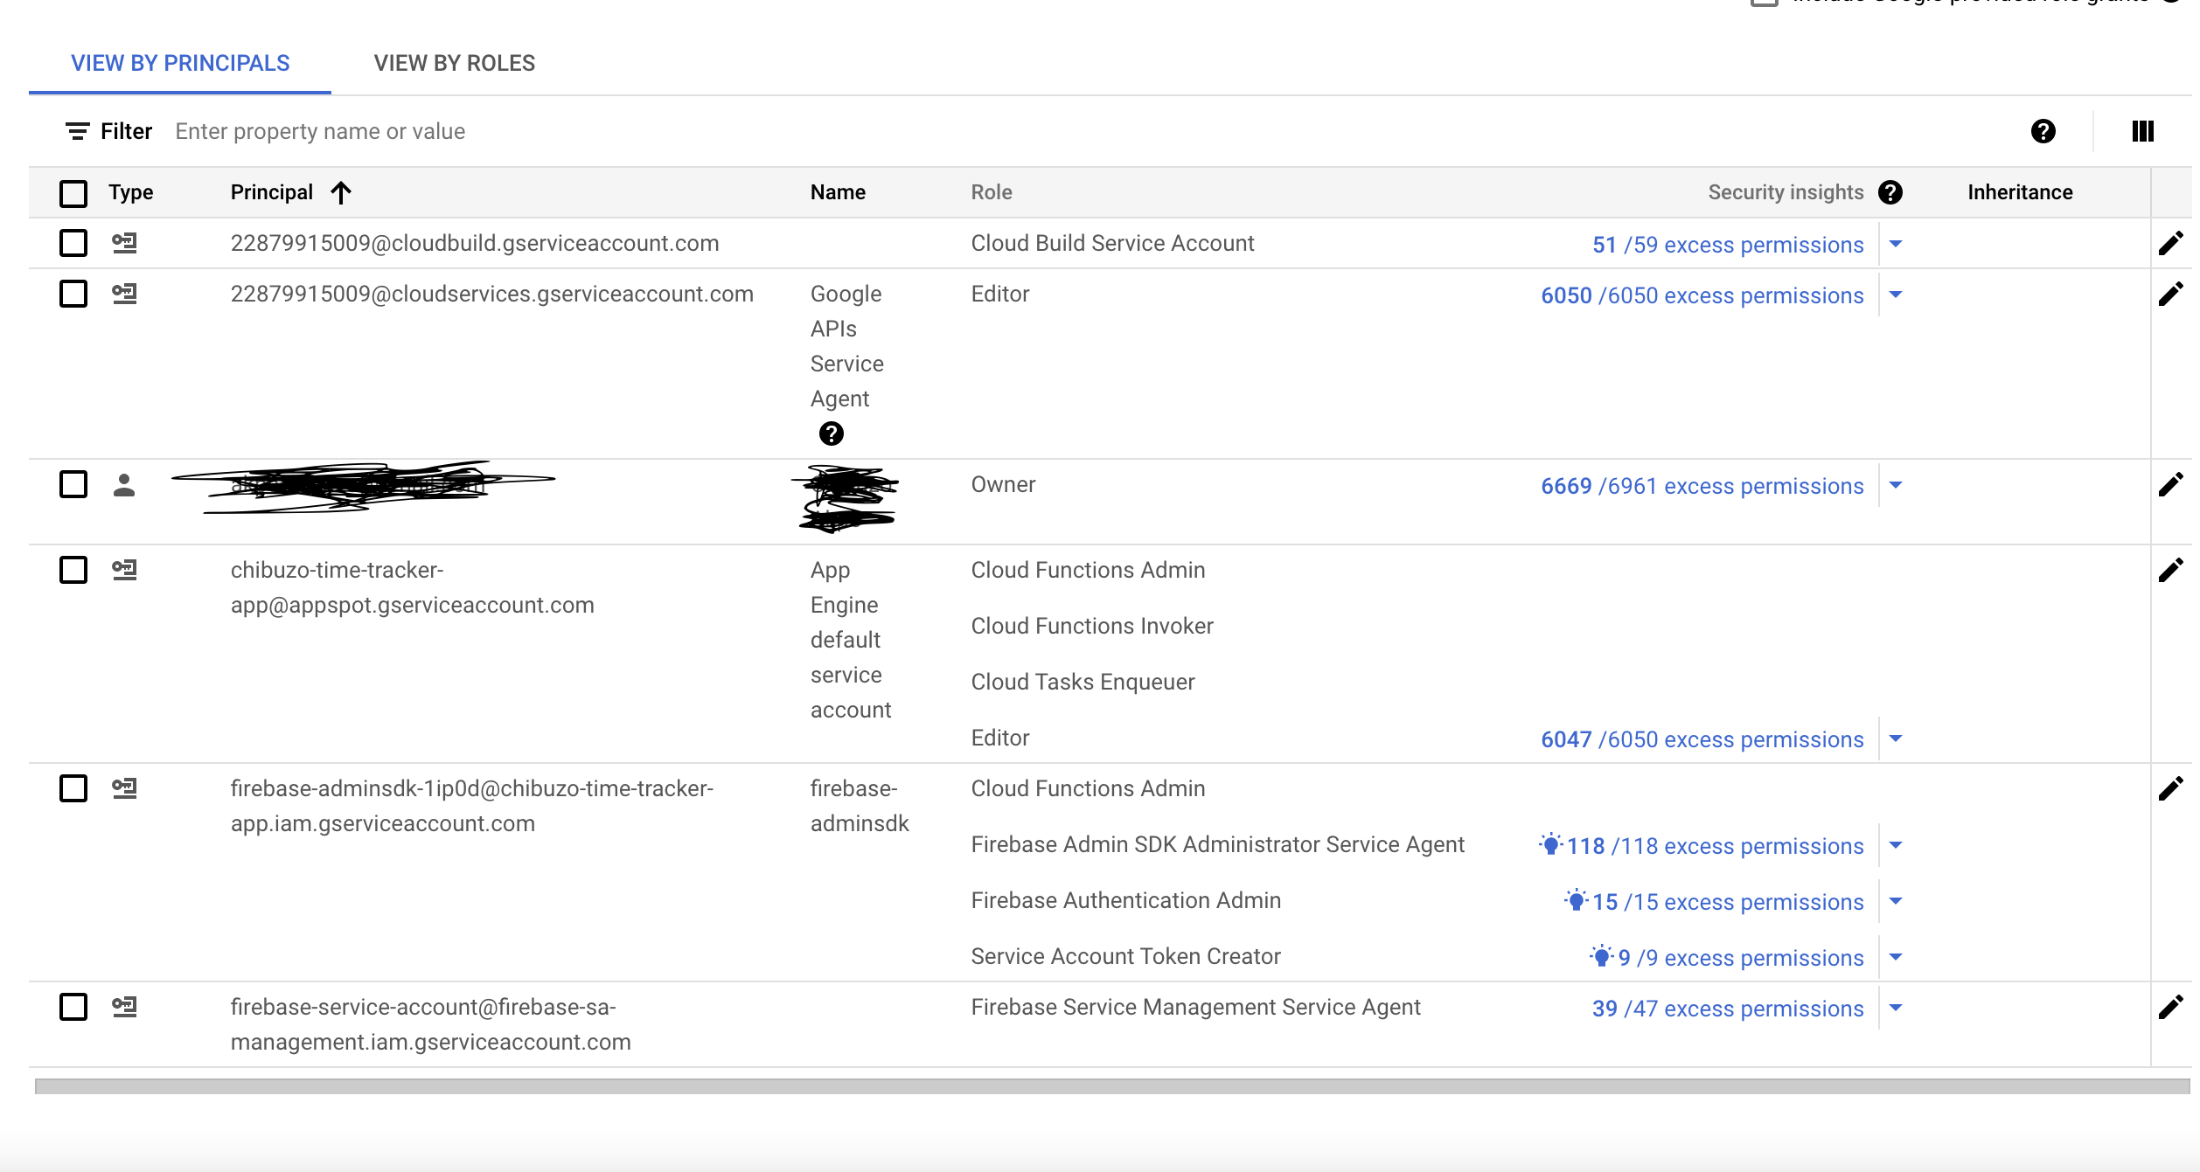Image resolution: width=2200 pixels, height=1172 pixels.
Task: Switch to View by Principals tab
Action: (x=180, y=63)
